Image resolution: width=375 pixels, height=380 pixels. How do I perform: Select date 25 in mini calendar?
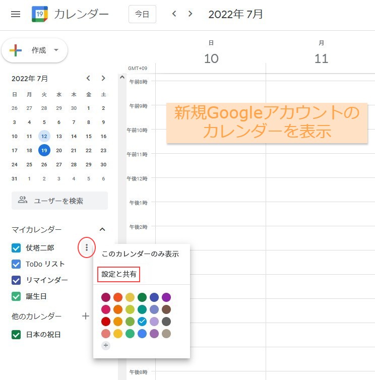coord(29,165)
